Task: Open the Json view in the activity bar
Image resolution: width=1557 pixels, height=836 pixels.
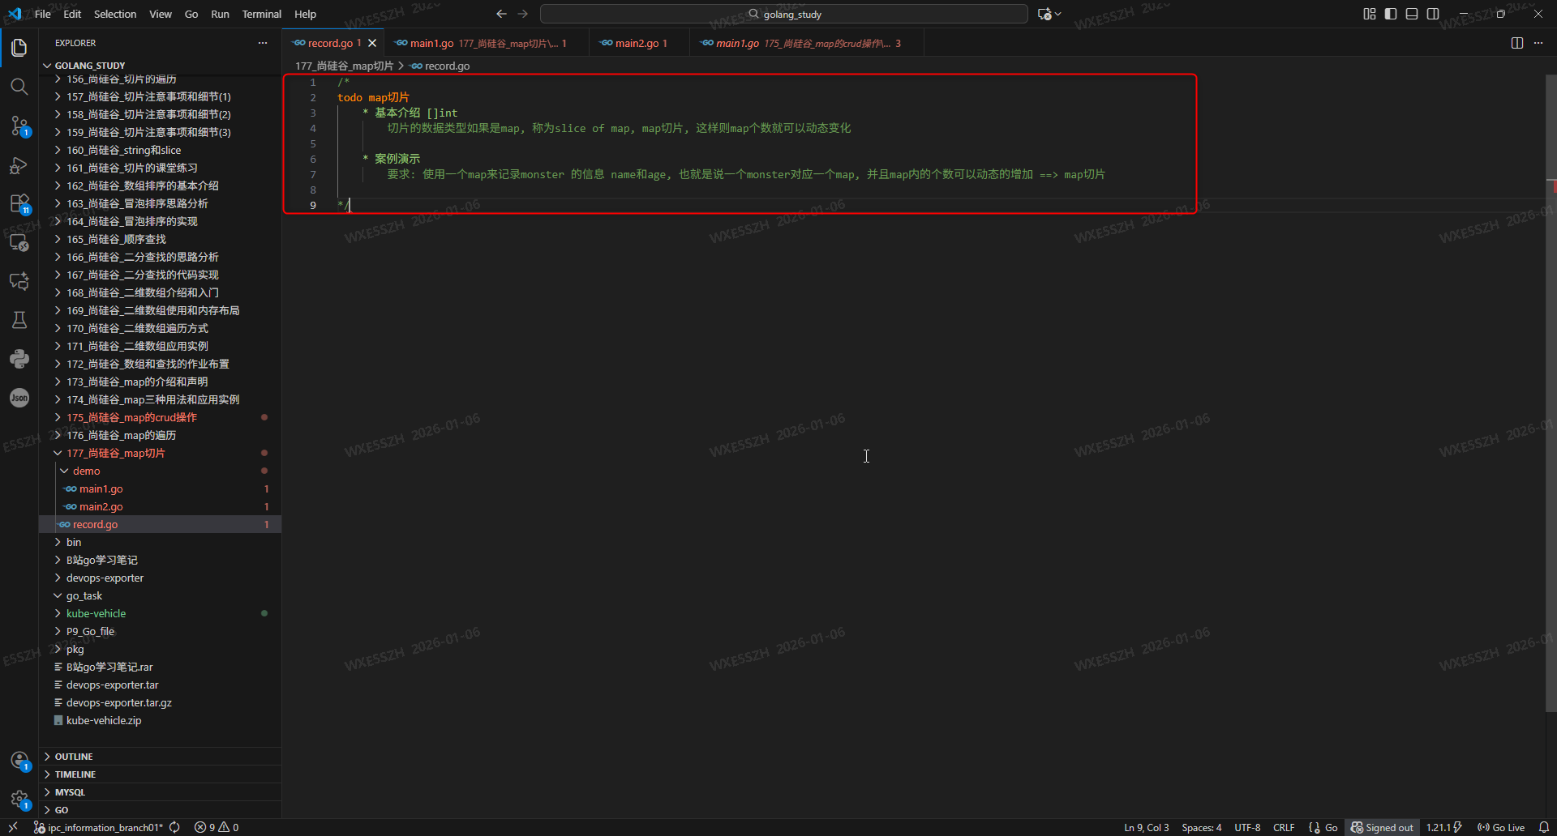Action: (x=19, y=398)
